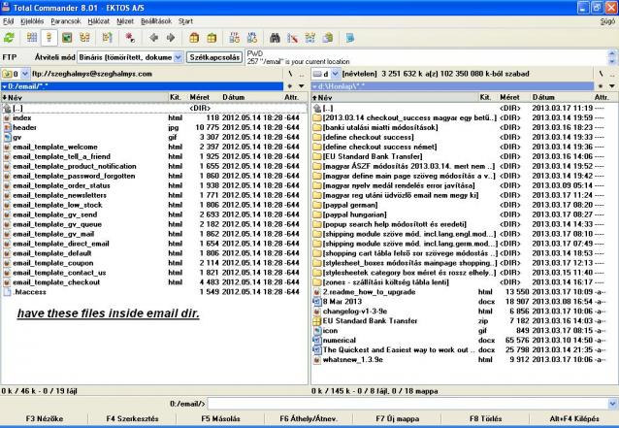The height and width of the screenshot is (428, 619).
Task: Open left panel drive dropdown showing 0
Action: pos(25,74)
